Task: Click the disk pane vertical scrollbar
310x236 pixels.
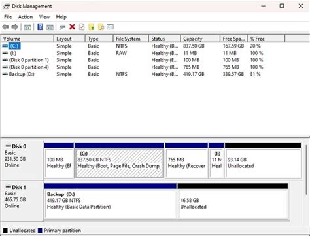Action: coord(306,170)
